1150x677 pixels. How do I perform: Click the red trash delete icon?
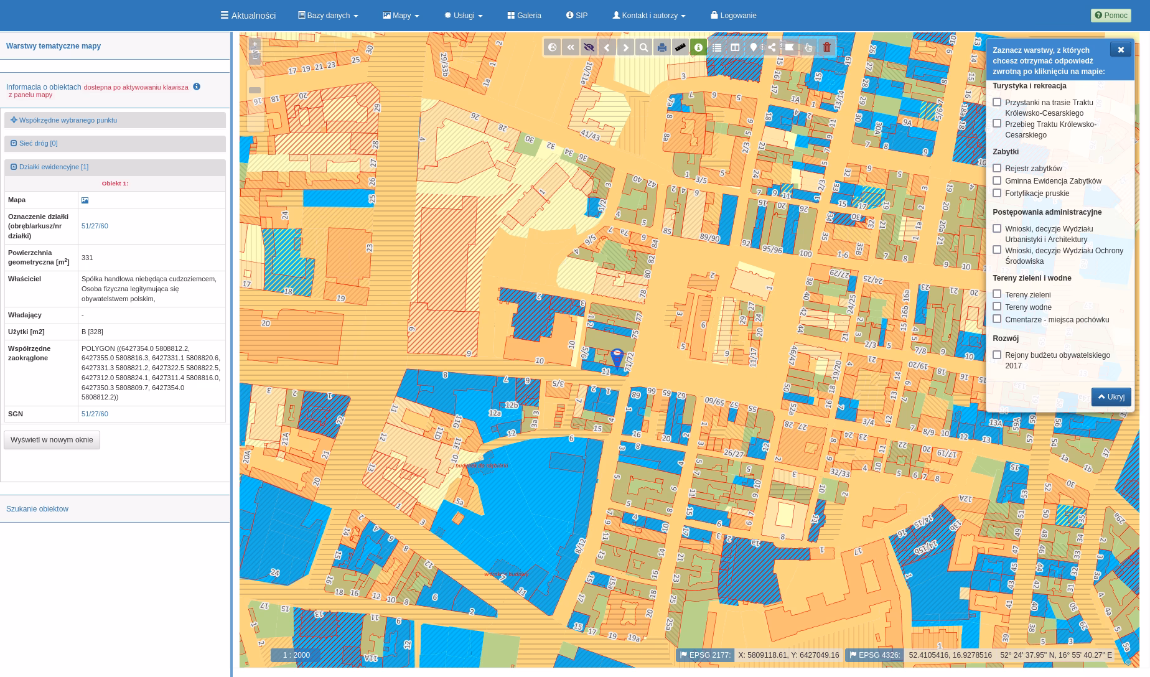(x=826, y=47)
